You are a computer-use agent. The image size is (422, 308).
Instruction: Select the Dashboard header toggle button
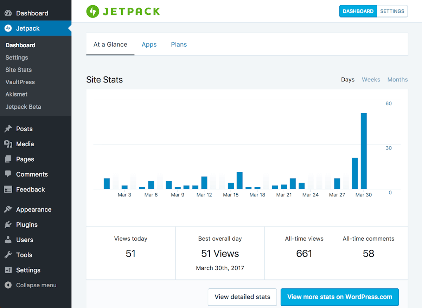(358, 11)
